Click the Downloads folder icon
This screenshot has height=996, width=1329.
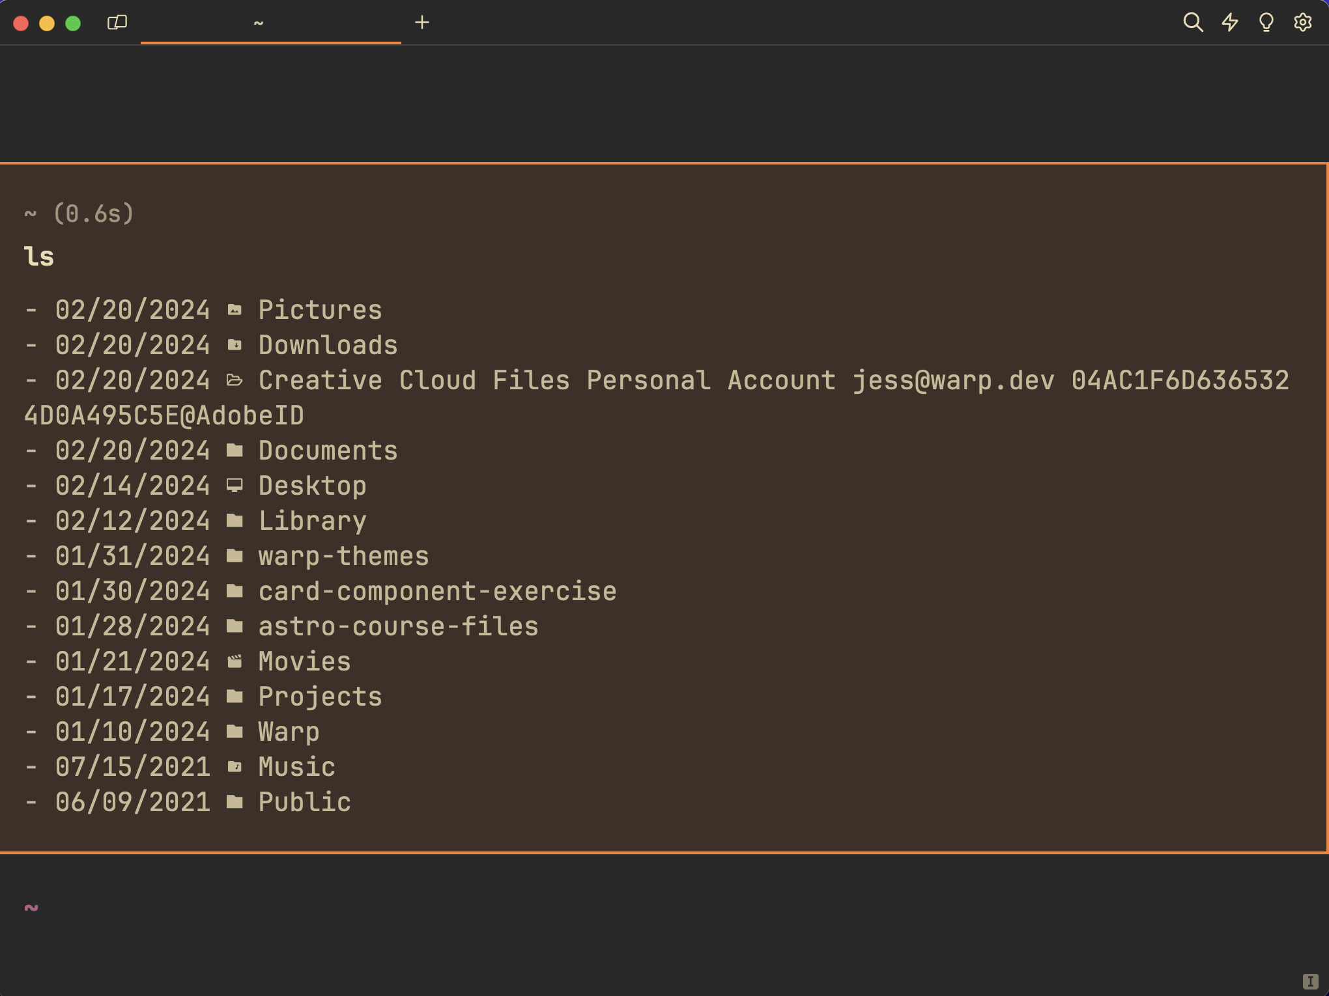pyautogui.click(x=235, y=345)
